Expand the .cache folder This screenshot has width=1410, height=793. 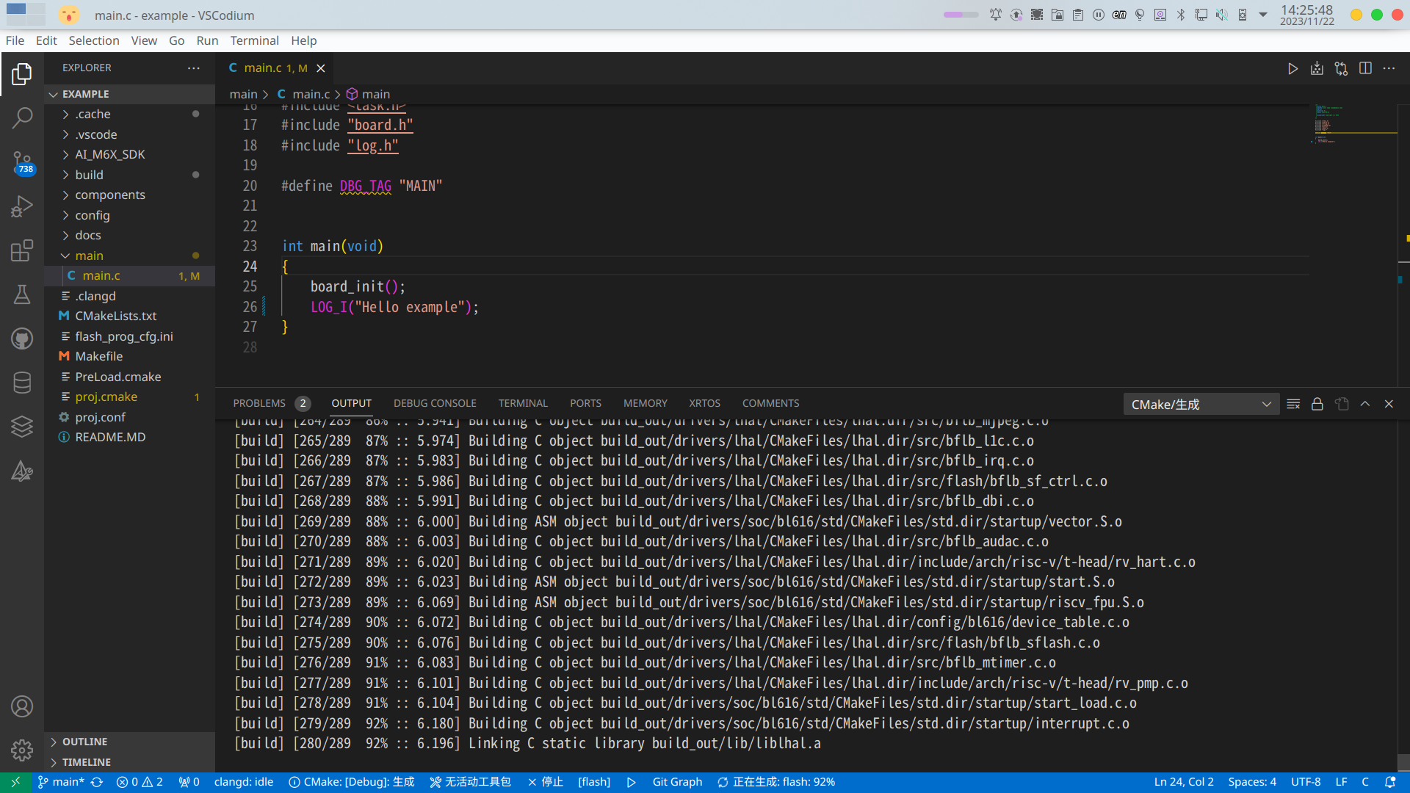coord(129,114)
